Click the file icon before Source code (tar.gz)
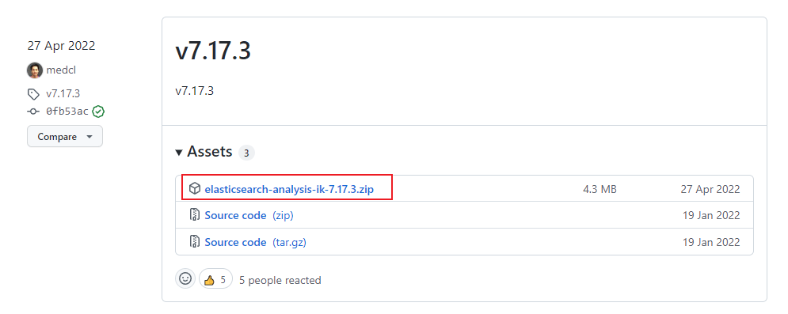This screenshot has height=314, width=788. [195, 242]
